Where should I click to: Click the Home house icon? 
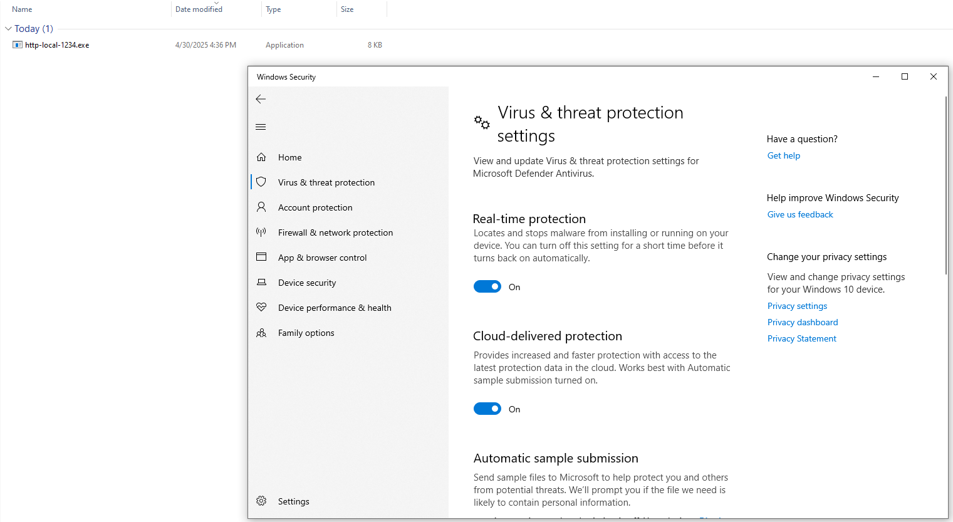[x=261, y=157]
